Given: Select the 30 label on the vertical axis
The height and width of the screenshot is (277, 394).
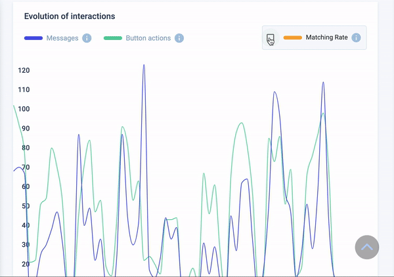Looking at the screenshot, I should (26, 245).
